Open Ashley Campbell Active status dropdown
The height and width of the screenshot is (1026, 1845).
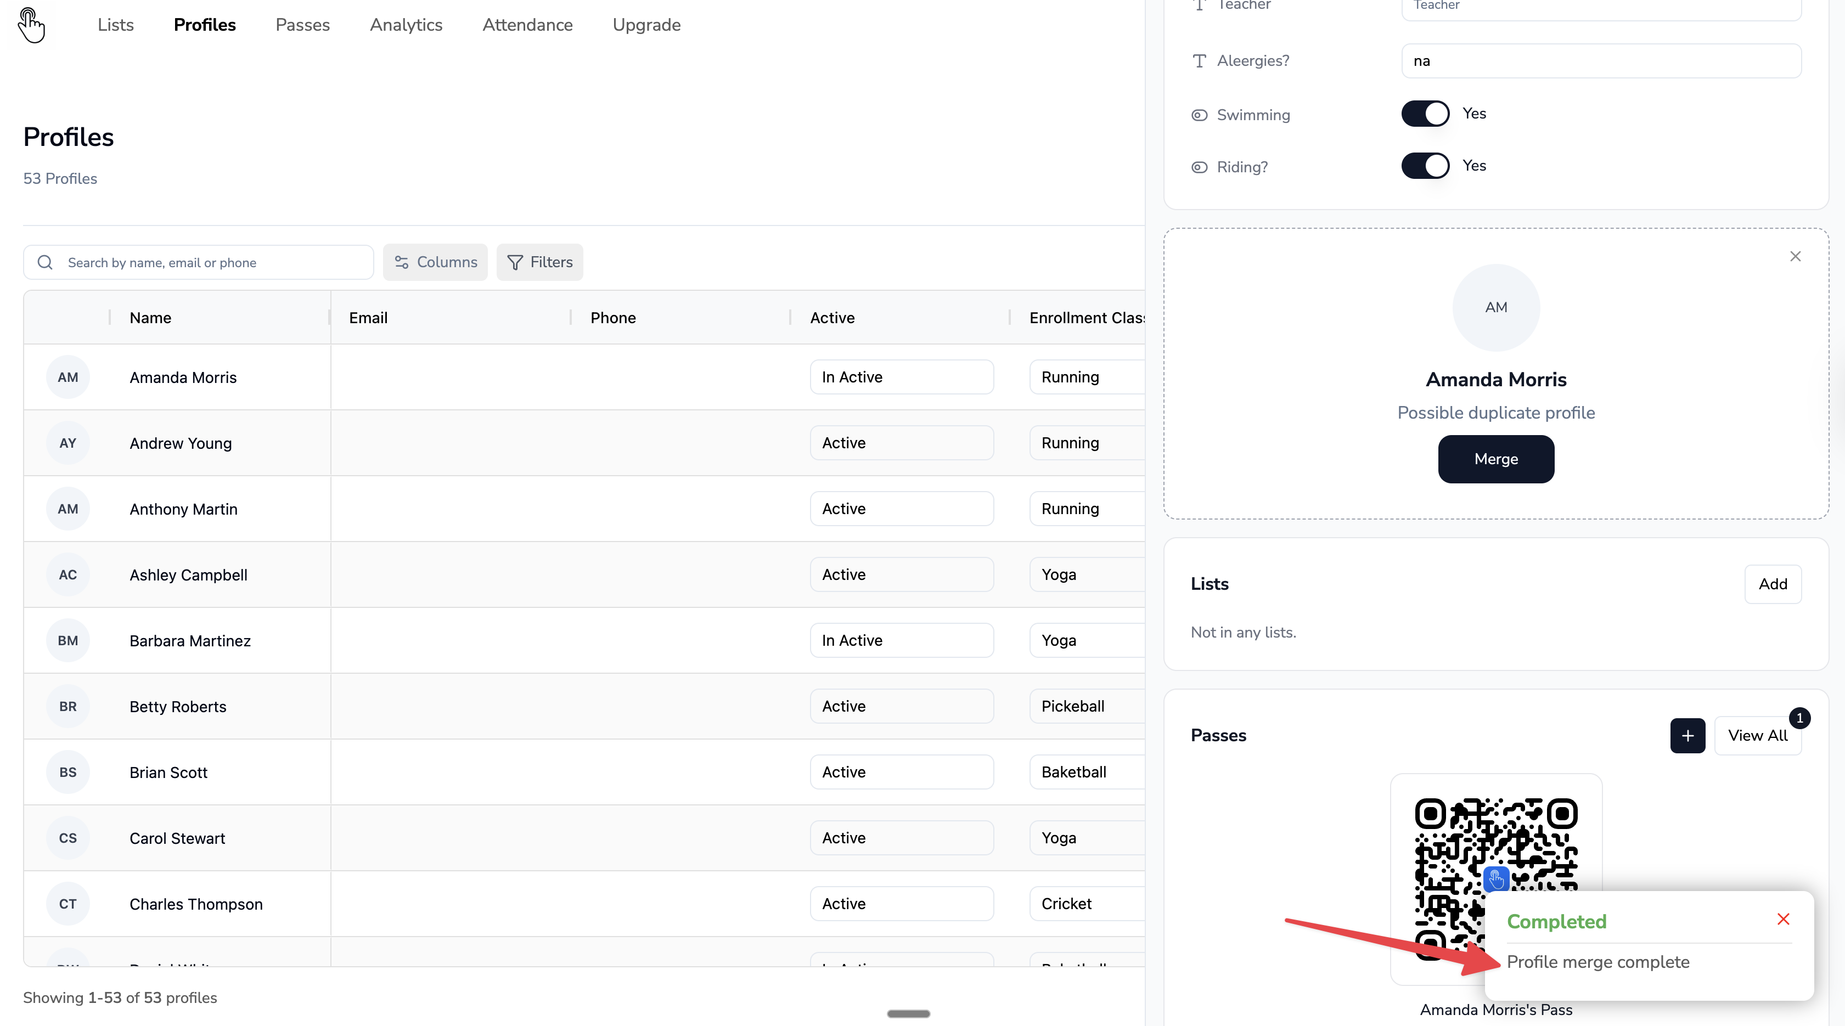[x=902, y=575]
